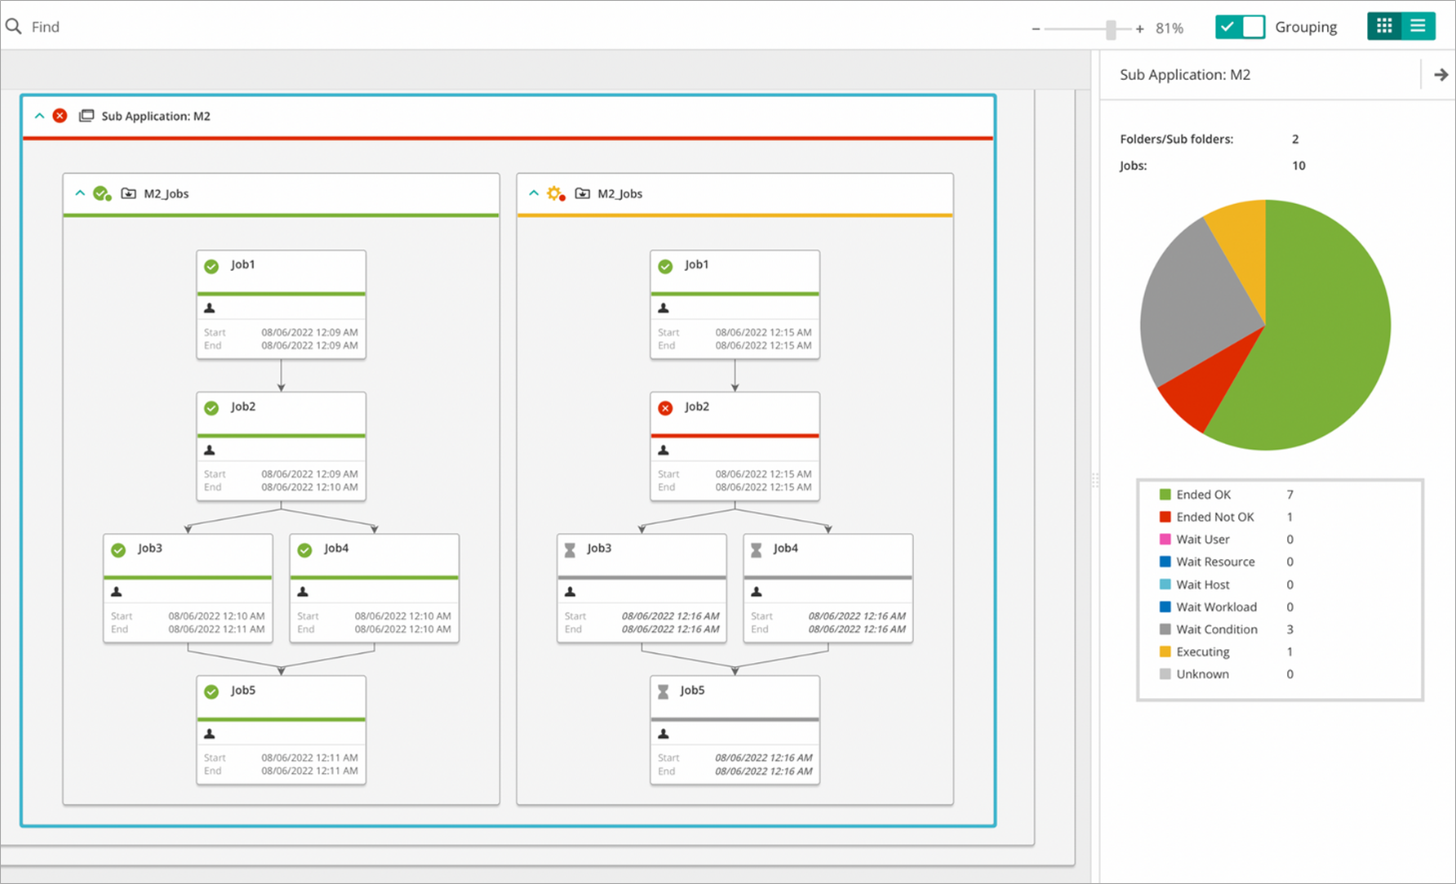The width and height of the screenshot is (1456, 884).
Task: Click the red X icon on the failed Job2
Action: click(665, 408)
